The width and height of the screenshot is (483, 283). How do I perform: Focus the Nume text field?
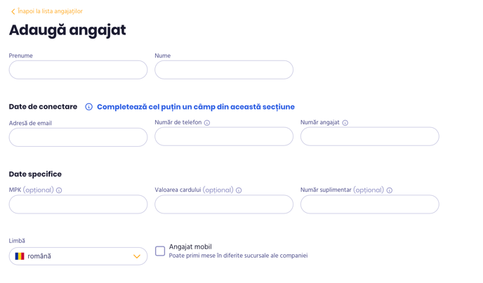point(224,70)
